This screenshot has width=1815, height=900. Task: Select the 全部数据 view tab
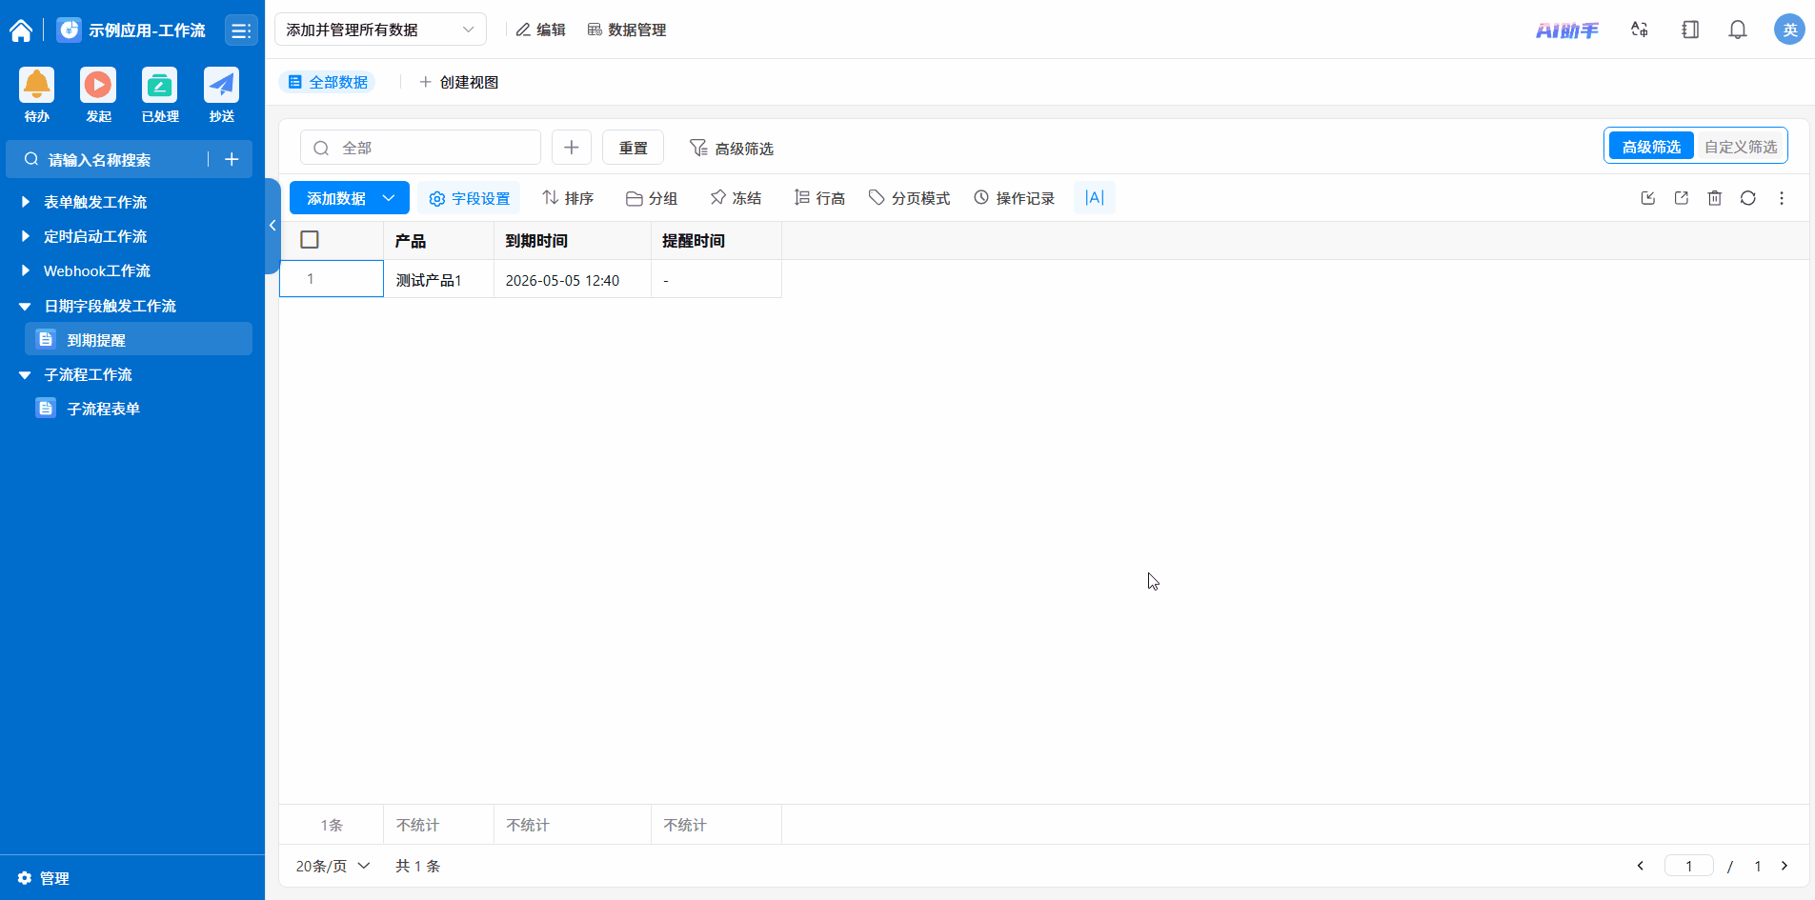point(328,82)
